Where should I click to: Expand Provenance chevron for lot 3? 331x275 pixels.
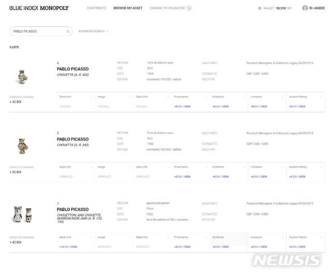(206, 237)
